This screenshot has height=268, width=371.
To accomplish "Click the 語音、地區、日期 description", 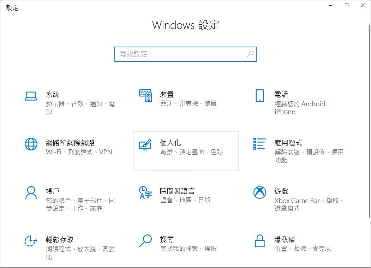I will pyautogui.click(x=185, y=200).
